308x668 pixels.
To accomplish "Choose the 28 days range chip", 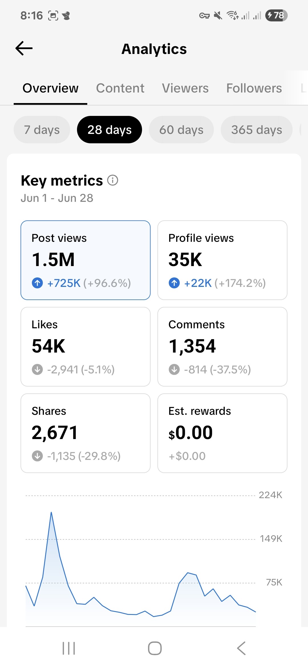I will (110, 130).
